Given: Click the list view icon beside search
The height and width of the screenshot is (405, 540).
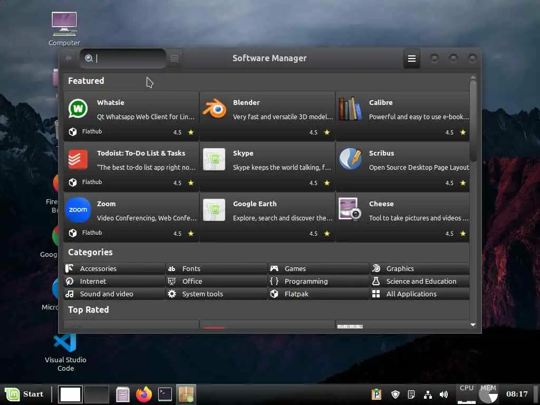Looking at the screenshot, I should click(175, 58).
